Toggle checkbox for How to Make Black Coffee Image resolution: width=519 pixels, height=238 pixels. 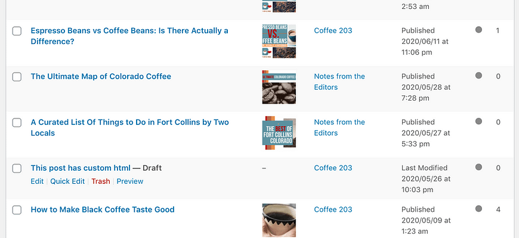[17, 210]
